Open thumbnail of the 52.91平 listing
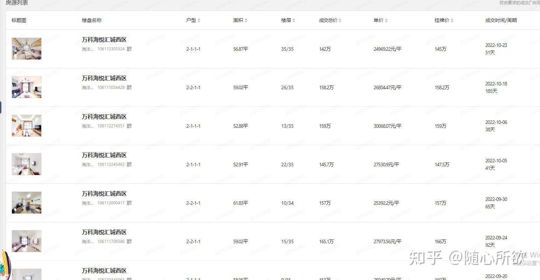Image resolution: width=540 pixels, height=280 pixels. (27, 164)
